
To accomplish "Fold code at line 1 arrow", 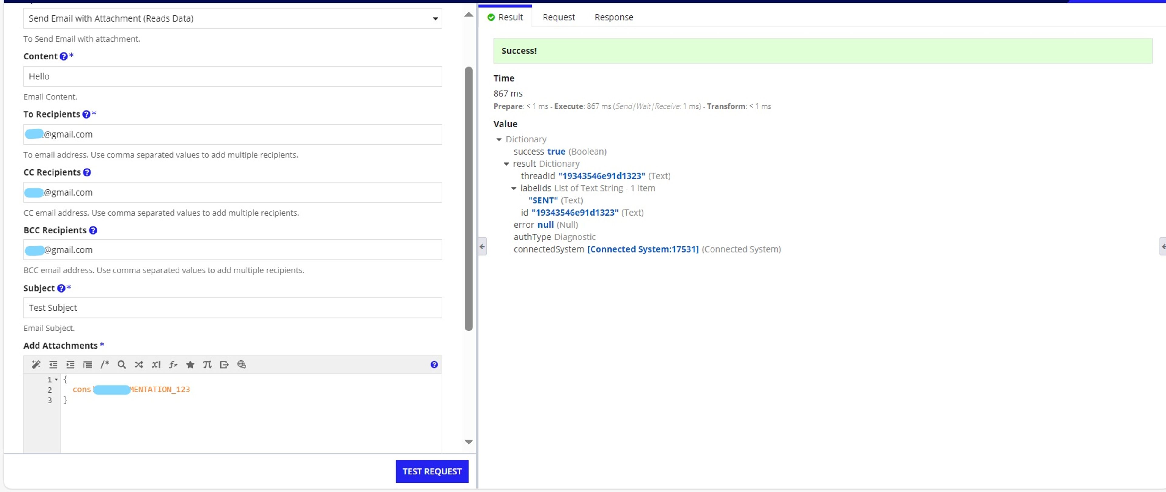I will [x=56, y=380].
